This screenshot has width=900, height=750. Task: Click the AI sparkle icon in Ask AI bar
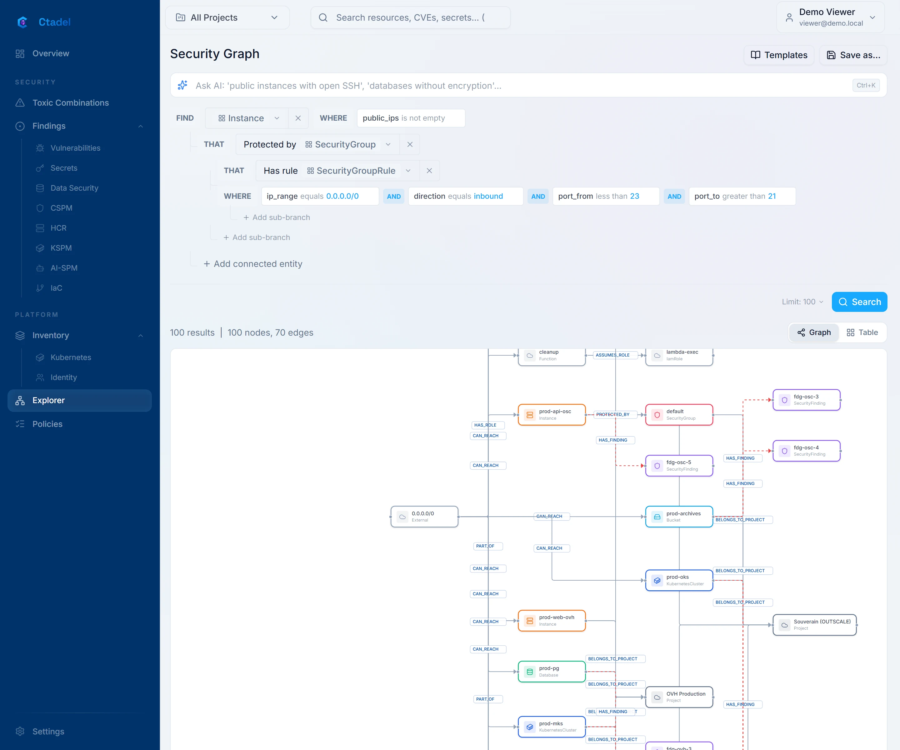[182, 85]
